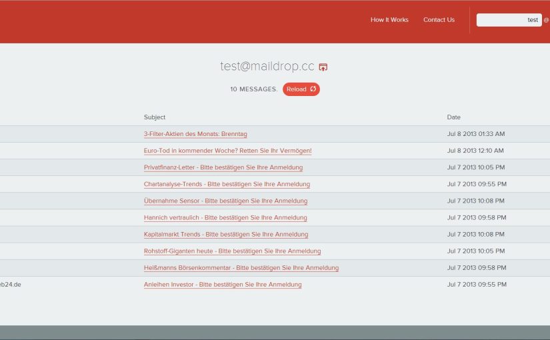Click the date Jul 8 2013 01:33 AM
The image size is (550, 340).
point(475,134)
